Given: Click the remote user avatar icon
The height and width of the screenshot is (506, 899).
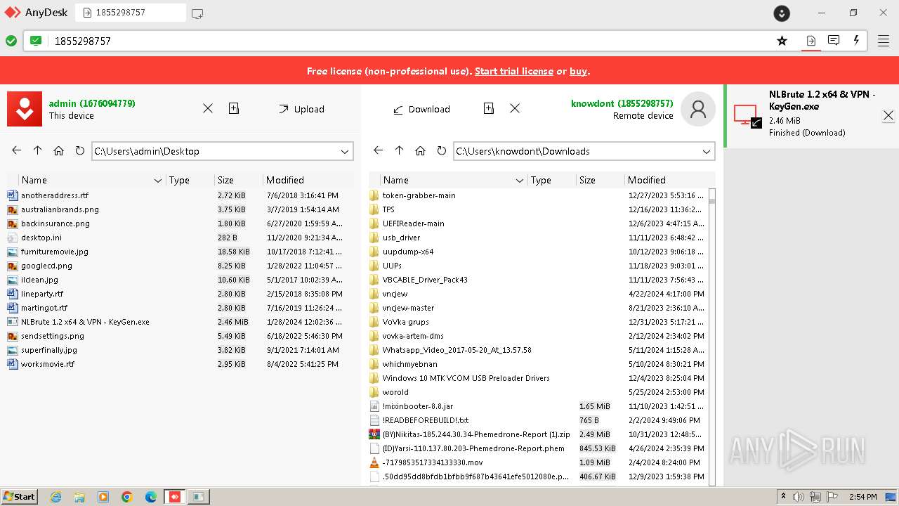Looking at the screenshot, I should 698,109.
